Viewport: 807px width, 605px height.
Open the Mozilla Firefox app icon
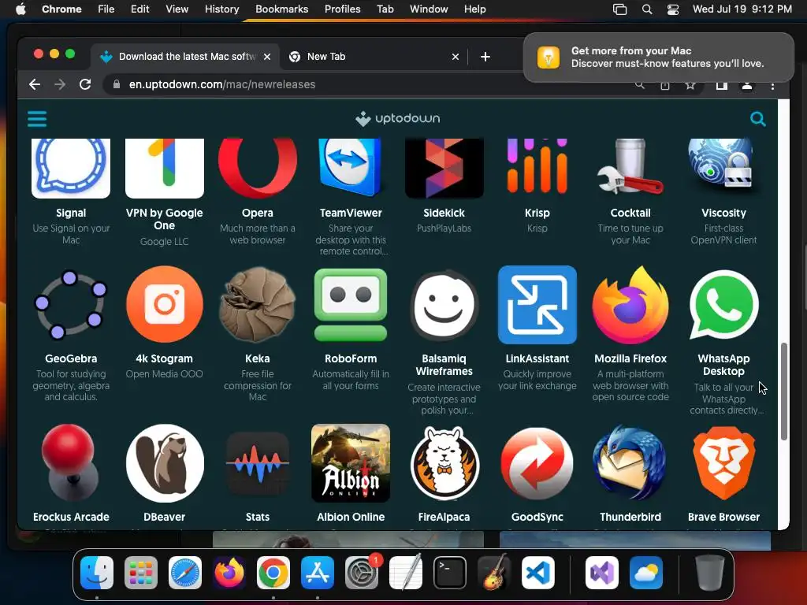(x=630, y=305)
